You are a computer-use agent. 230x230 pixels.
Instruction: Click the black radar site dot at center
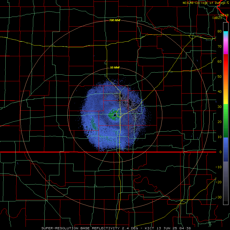pyautogui.click(x=115, y=115)
